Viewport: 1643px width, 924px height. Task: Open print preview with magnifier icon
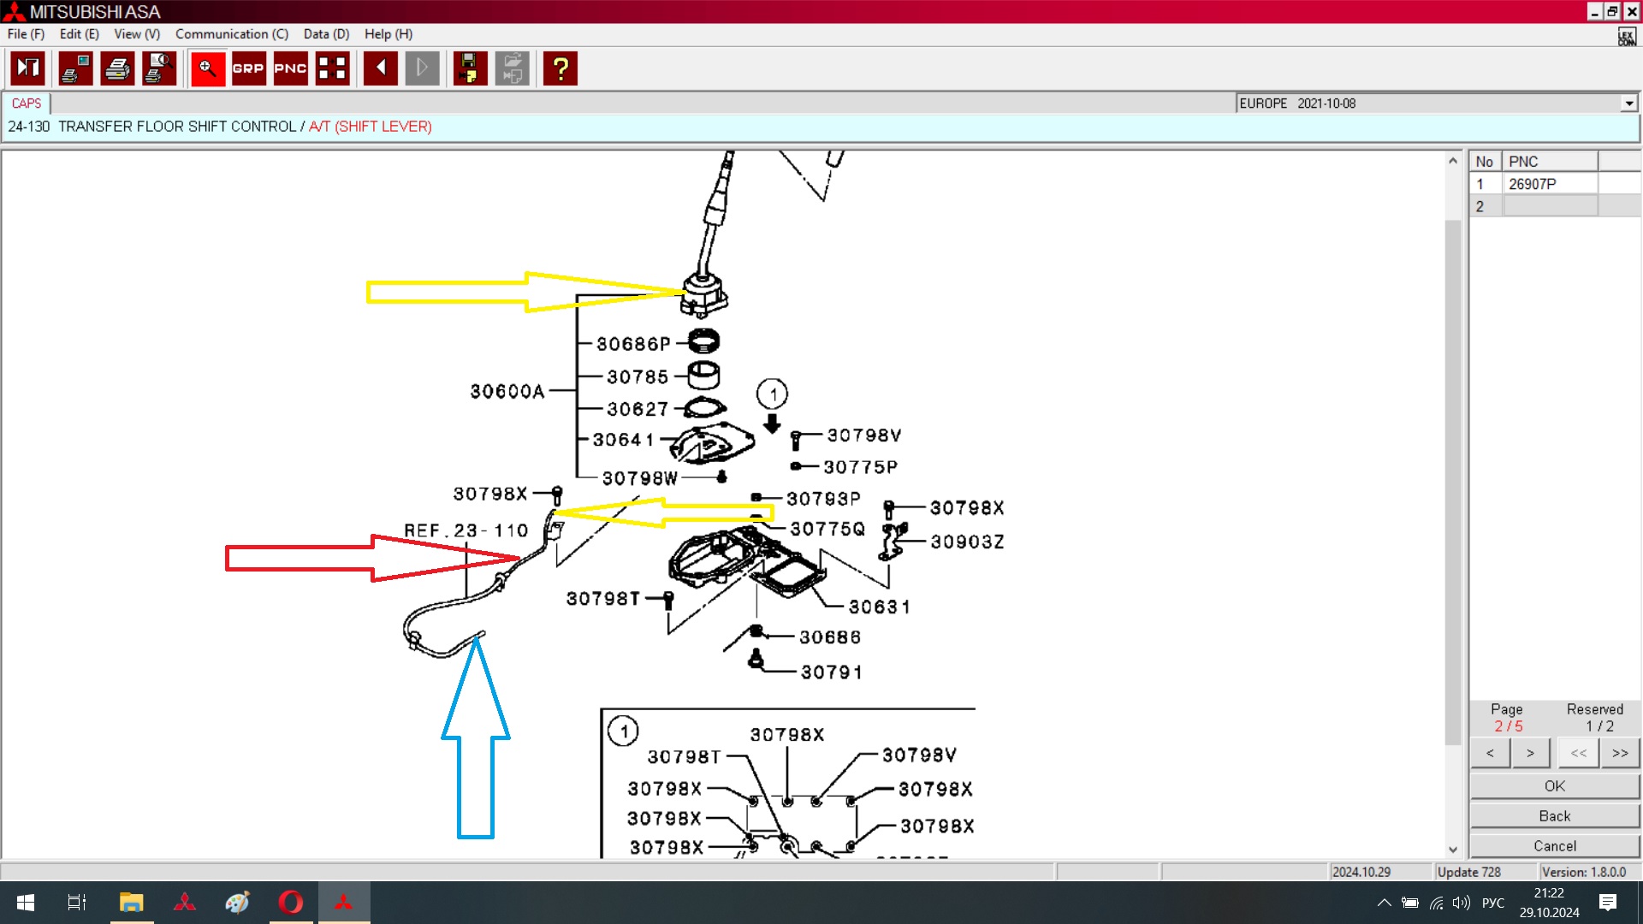159,68
